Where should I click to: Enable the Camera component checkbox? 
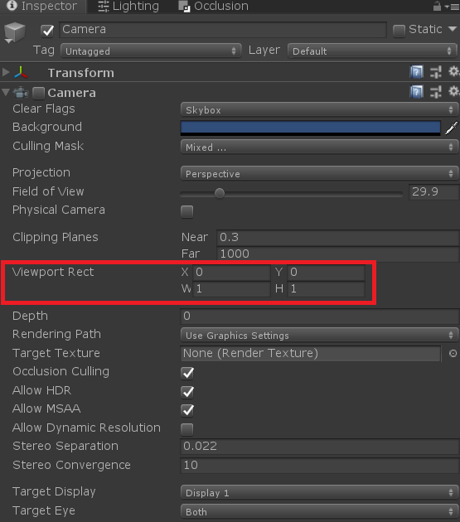tap(39, 93)
